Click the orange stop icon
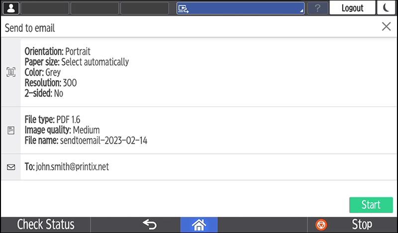398x233 pixels. point(321,225)
